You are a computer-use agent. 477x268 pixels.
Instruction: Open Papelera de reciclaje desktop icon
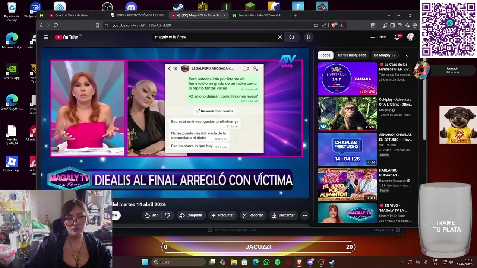click(x=12, y=12)
